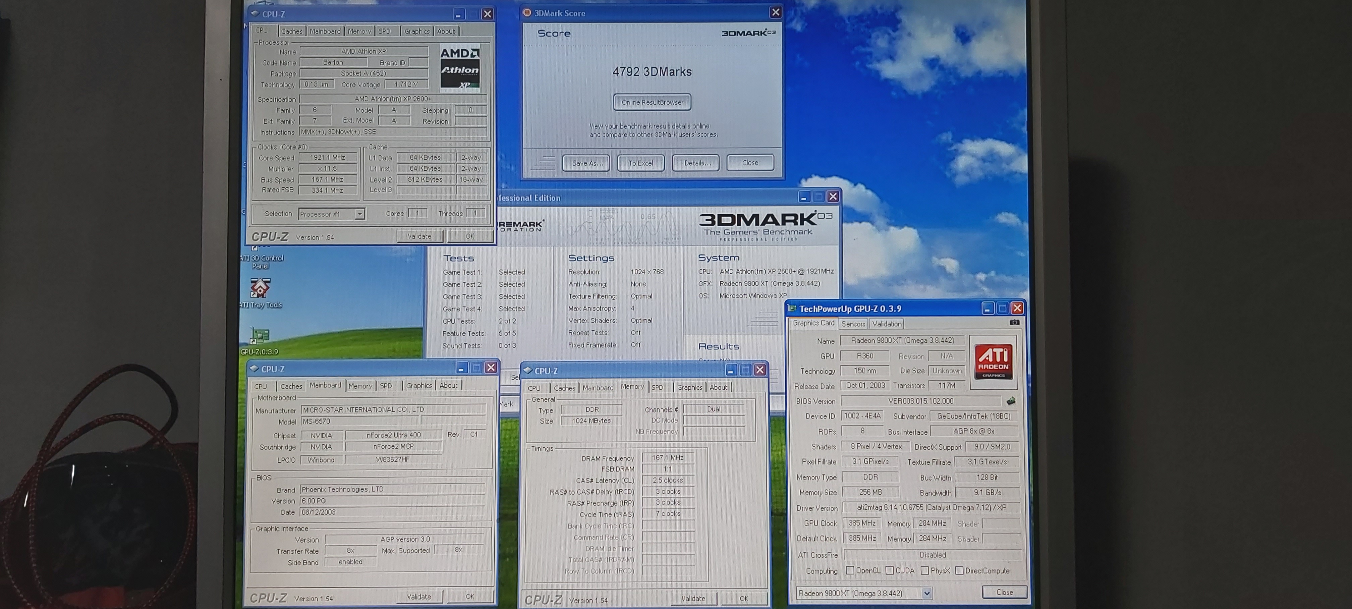
Task: Click the GPU-Z BIOS save chip icon
Action: (x=1011, y=401)
